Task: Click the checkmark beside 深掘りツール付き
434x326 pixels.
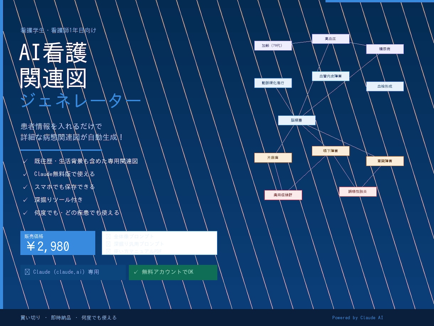Action: tap(25, 200)
